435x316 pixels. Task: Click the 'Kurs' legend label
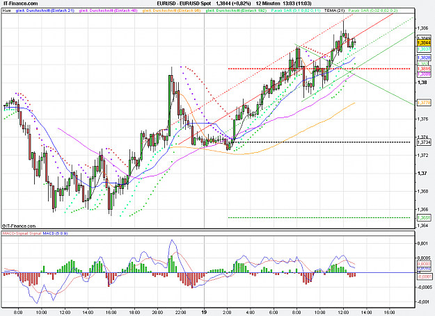click(7, 10)
